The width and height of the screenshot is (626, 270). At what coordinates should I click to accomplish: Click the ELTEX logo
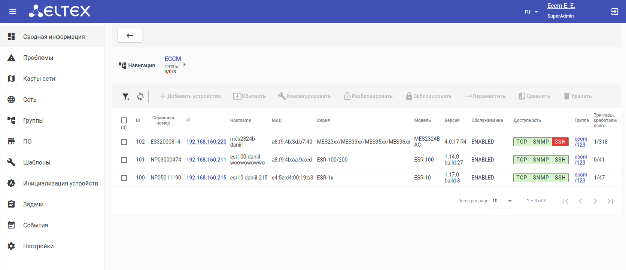[60, 11]
